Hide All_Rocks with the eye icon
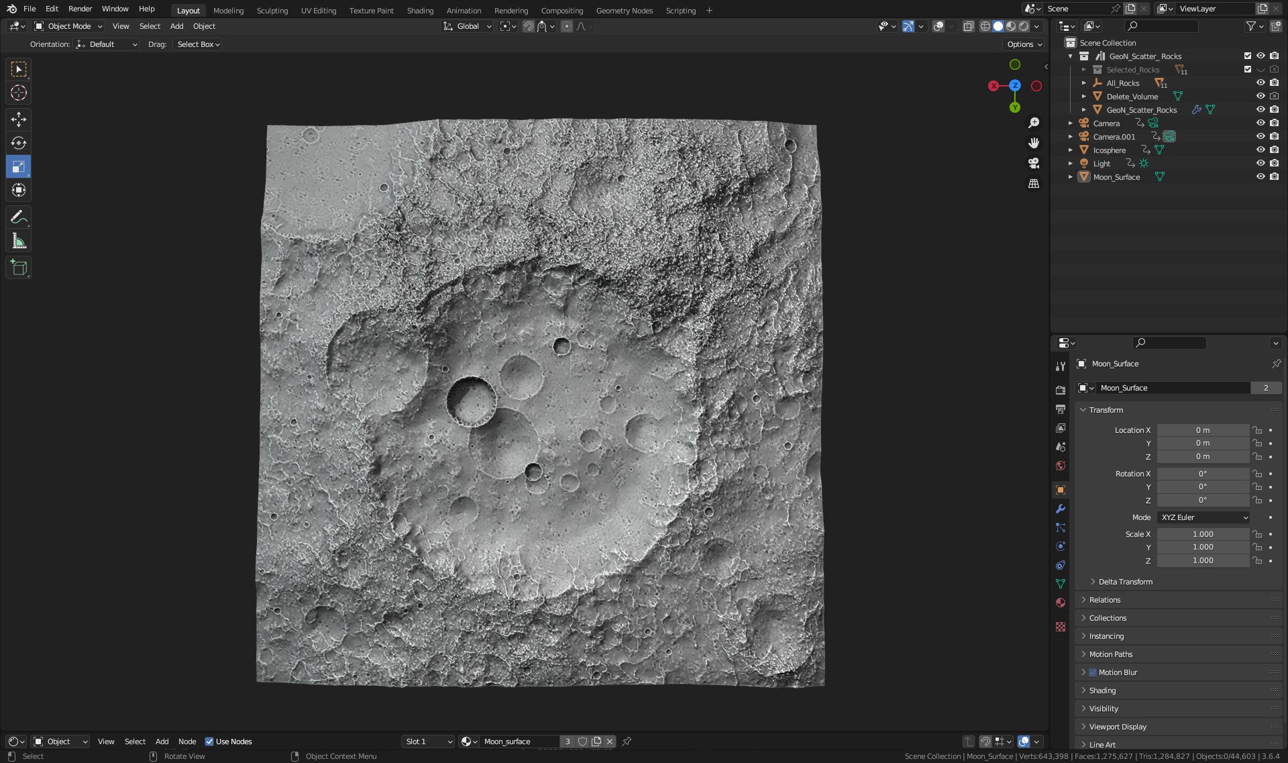Image resolution: width=1288 pixels, height=763 pixels. [1260, 83]
